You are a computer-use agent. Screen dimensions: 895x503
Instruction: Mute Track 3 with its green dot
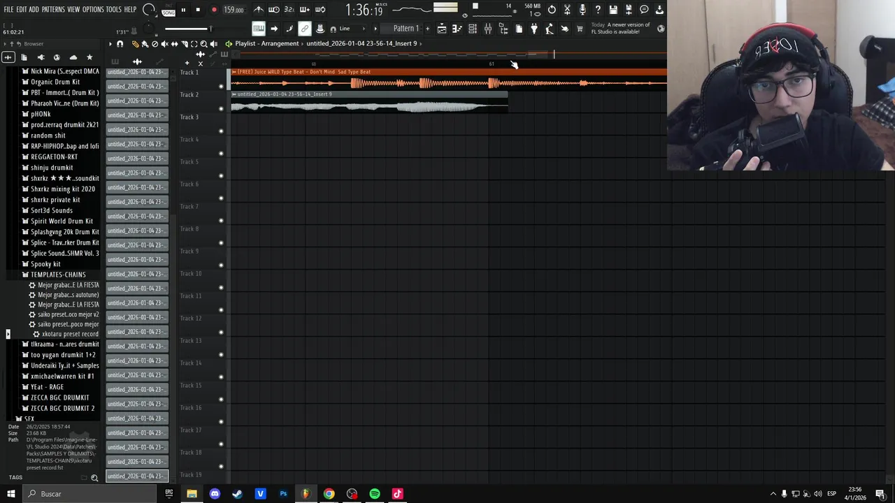coord(221,131)
